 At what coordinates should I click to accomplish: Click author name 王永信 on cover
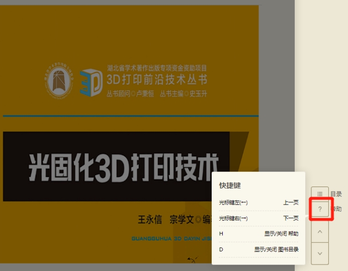[x=150, y=220]
